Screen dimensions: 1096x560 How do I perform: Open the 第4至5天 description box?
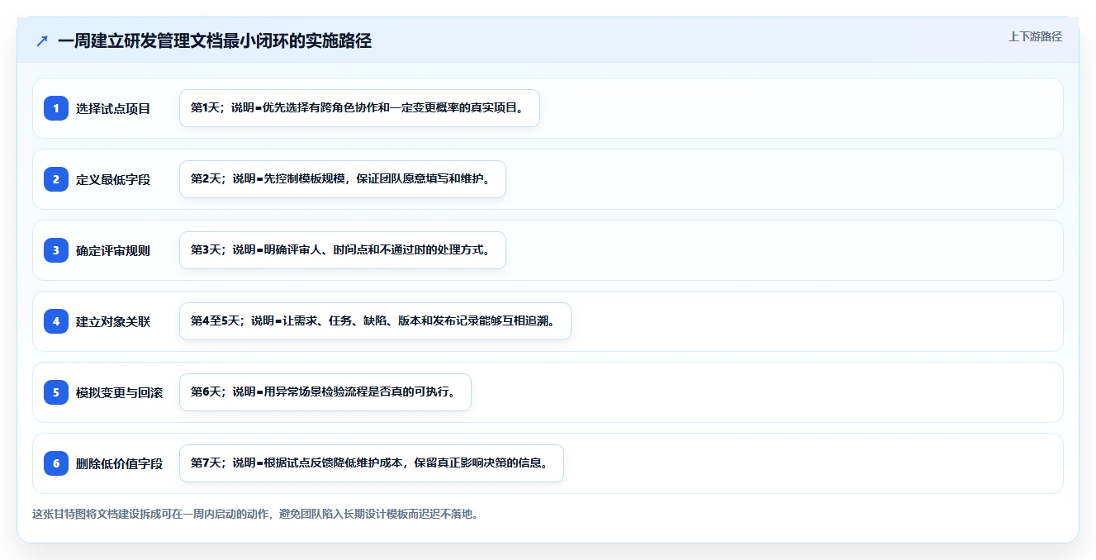point(375,321)
